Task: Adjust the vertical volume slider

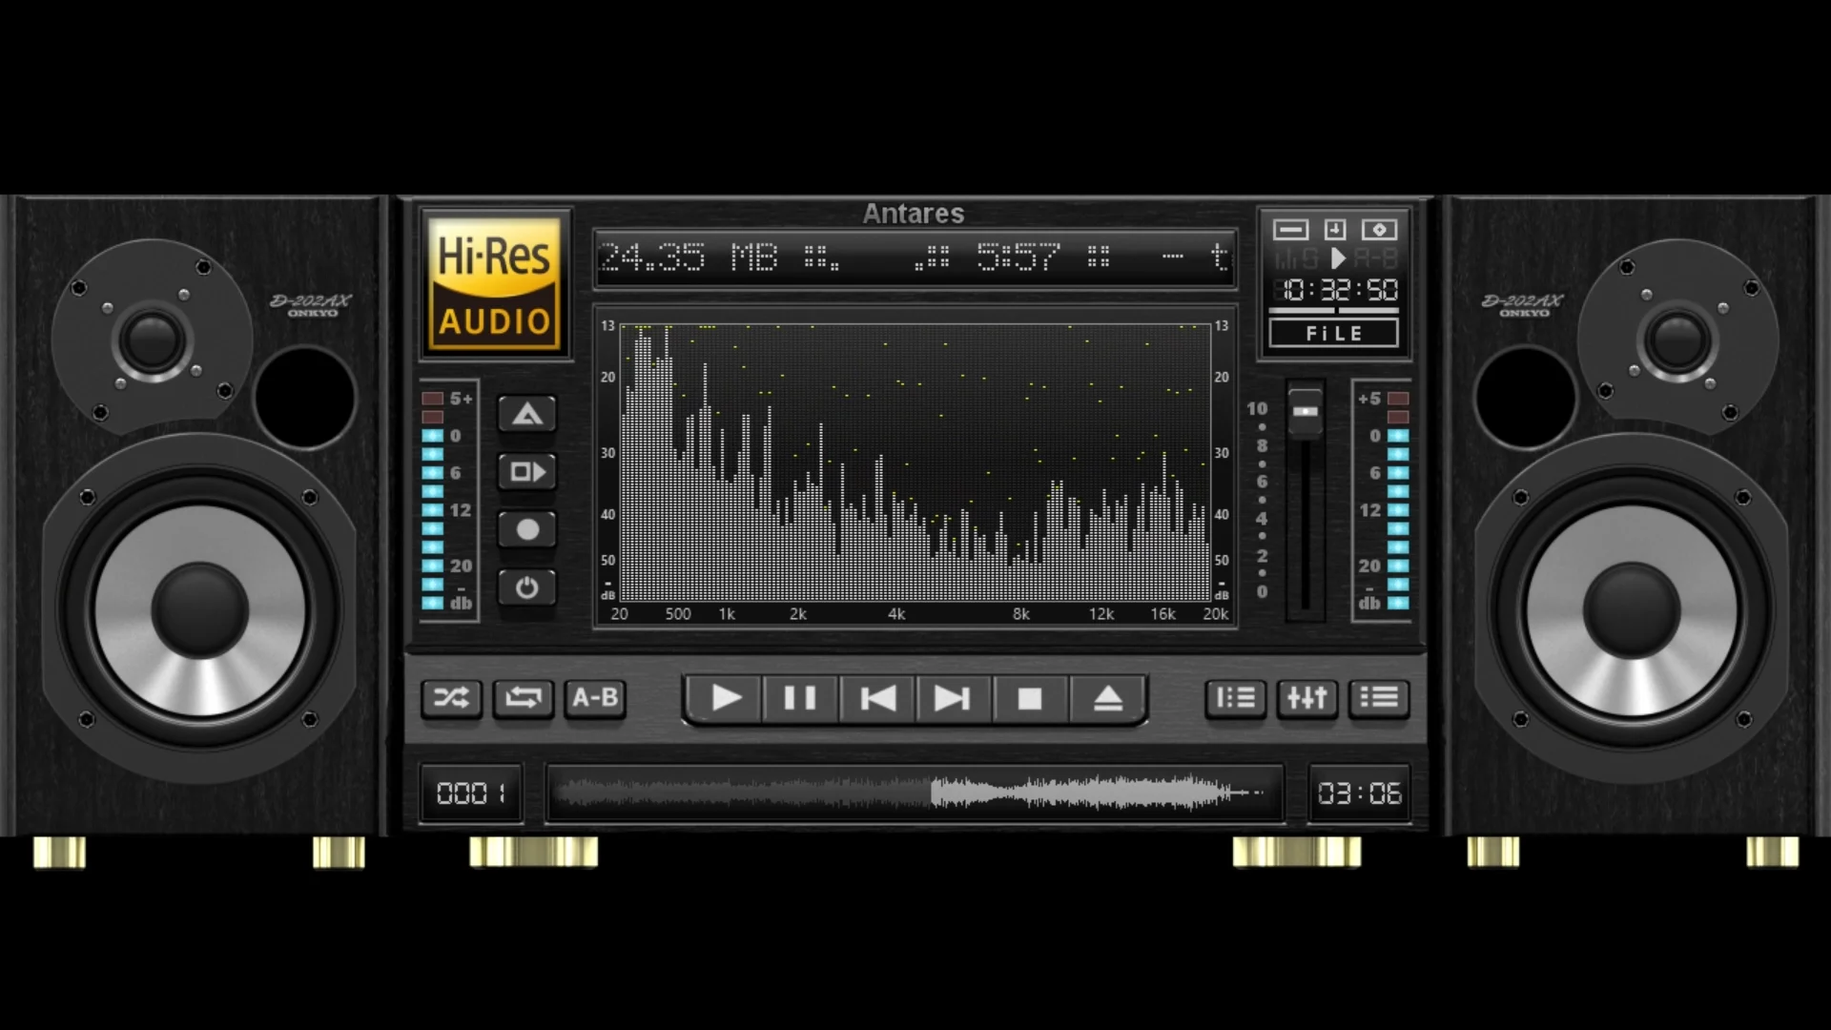Action: pos(1304,412)
